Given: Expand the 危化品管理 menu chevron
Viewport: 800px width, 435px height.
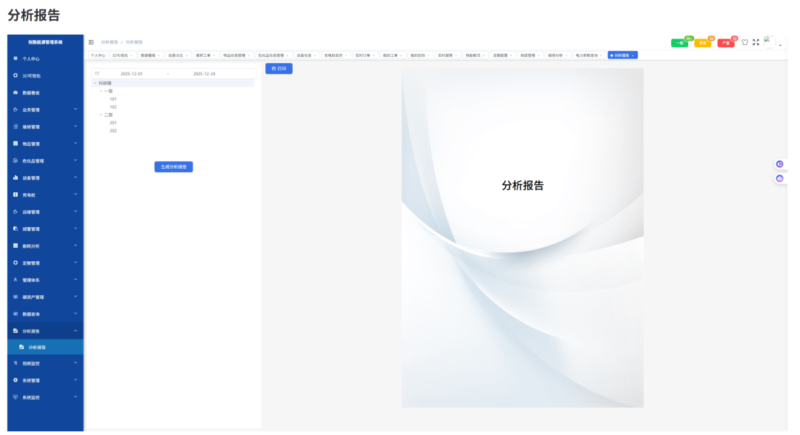Looking at the screenshot, I should tap(76, 161).
